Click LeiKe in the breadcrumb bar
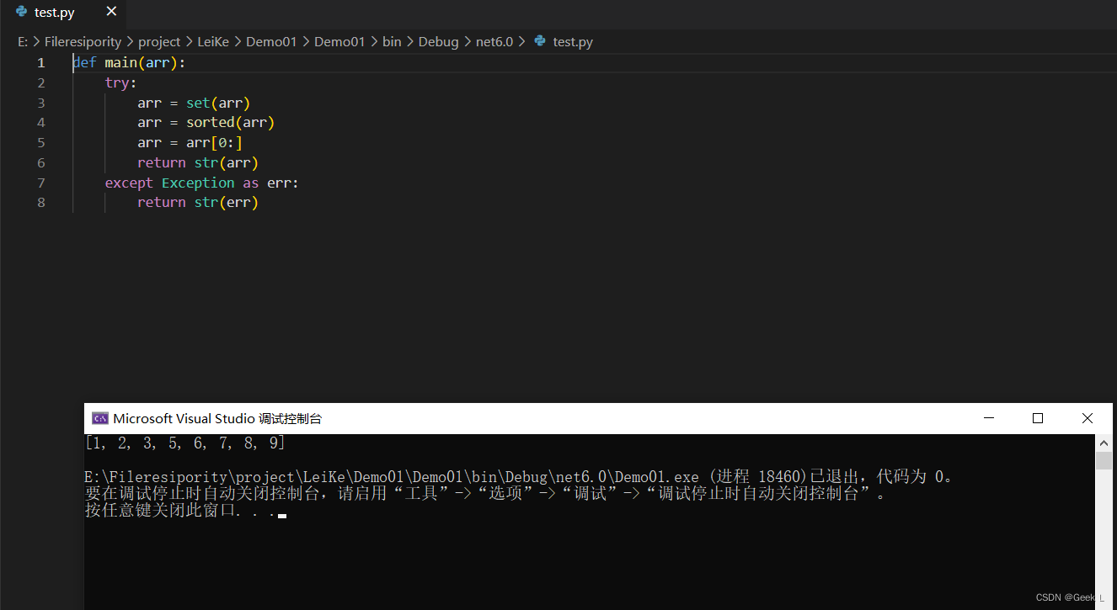1117x610 pixels. point(213,41)
